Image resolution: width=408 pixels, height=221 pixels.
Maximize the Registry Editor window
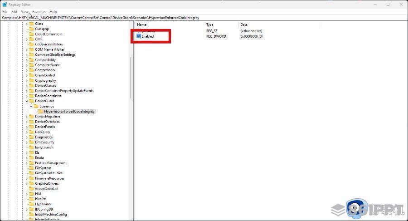(x=388, y=5)
